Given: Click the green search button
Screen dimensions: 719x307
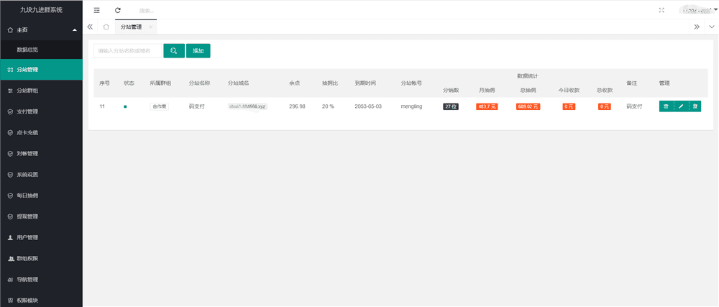Looking at the screenshot, I should click(174, 51).
